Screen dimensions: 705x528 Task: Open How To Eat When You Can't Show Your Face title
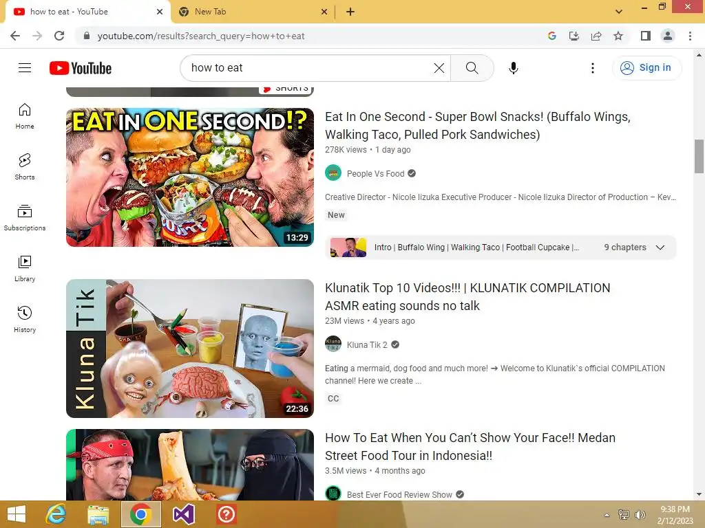470,446
